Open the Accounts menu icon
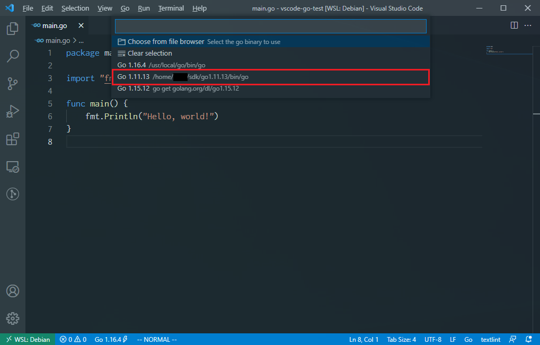Viewport: 540px width, 345px height. click(x=12, y=290)
